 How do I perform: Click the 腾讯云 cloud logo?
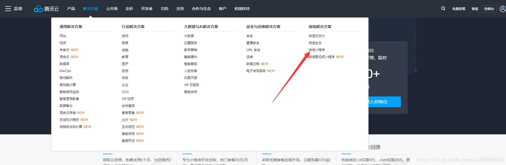[x=46, y=9]
